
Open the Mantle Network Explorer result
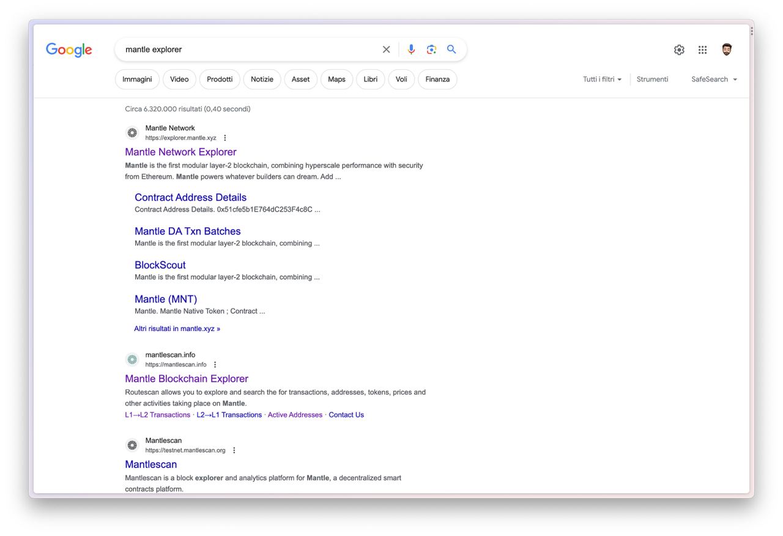180,152
